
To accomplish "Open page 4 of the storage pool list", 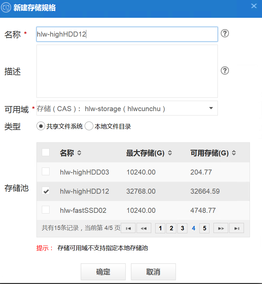I will (193, 228).
